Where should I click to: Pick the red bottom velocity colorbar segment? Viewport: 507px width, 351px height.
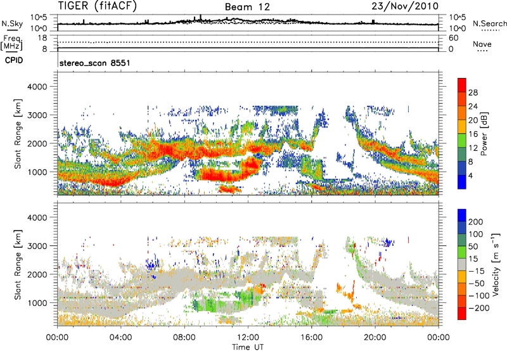pyautogui.click(x=462, y=314)
